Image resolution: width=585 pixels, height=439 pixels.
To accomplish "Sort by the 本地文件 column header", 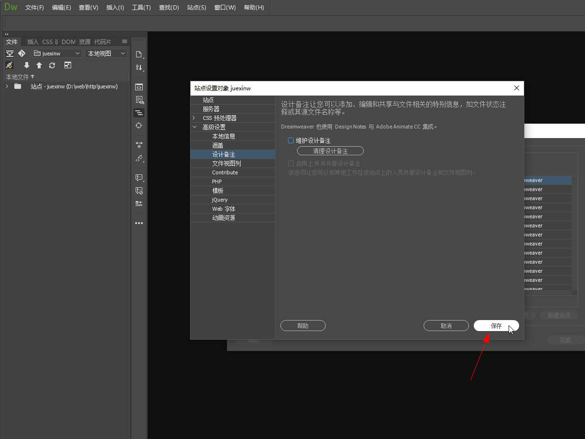I will 20,77.
